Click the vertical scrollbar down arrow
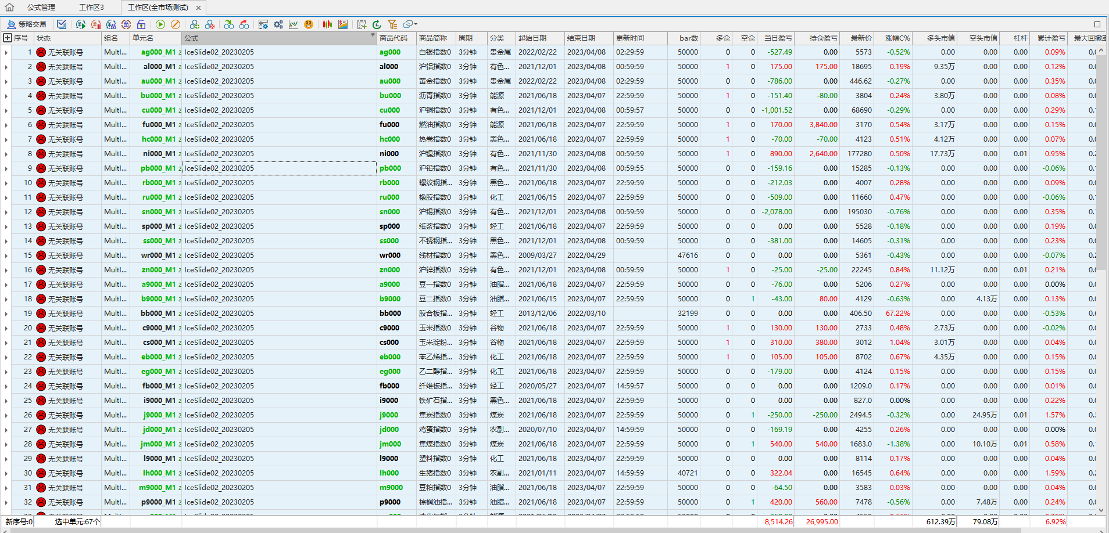This screenshot has width=1109, height=533. click(x=1101, y=510)
